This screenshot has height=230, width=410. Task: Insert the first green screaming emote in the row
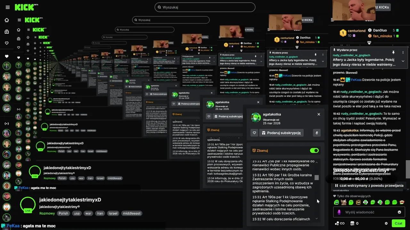pyautogui.click(x=336, y=202)
